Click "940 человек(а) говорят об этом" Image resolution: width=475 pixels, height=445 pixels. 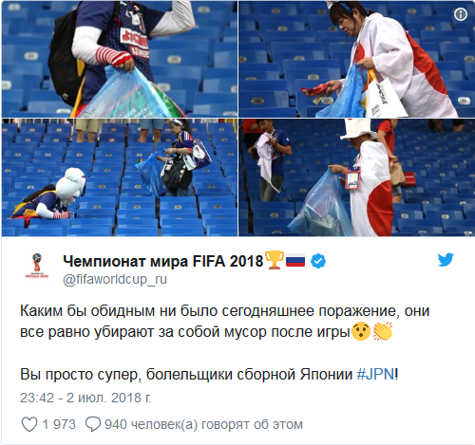coord(203,424)
